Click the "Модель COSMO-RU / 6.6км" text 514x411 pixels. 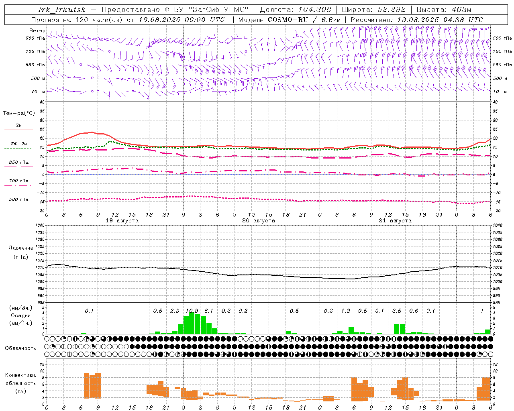290,20
